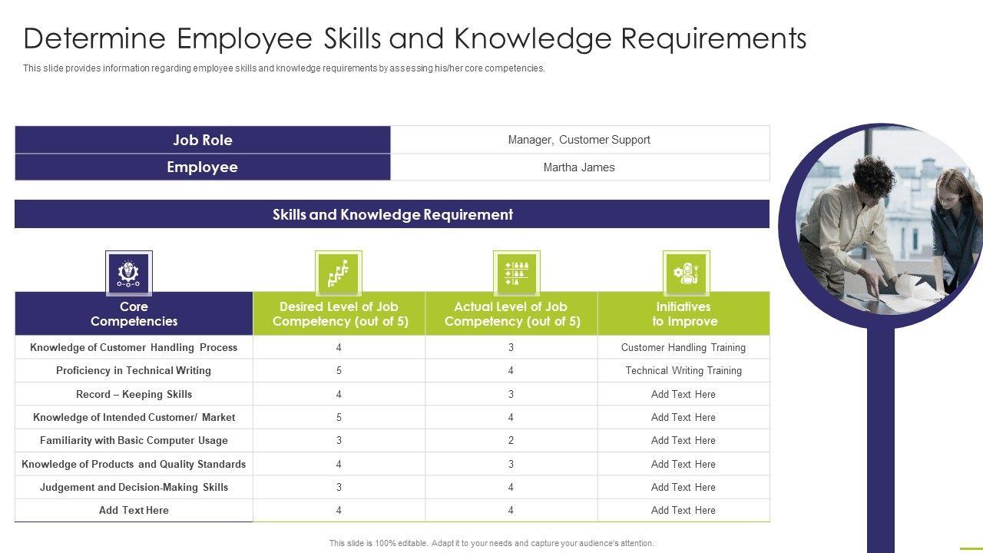The width and height of the screenshot is (983, 553).
Task: Select Add Text Here in Core Competencies column
Action: 134,510
